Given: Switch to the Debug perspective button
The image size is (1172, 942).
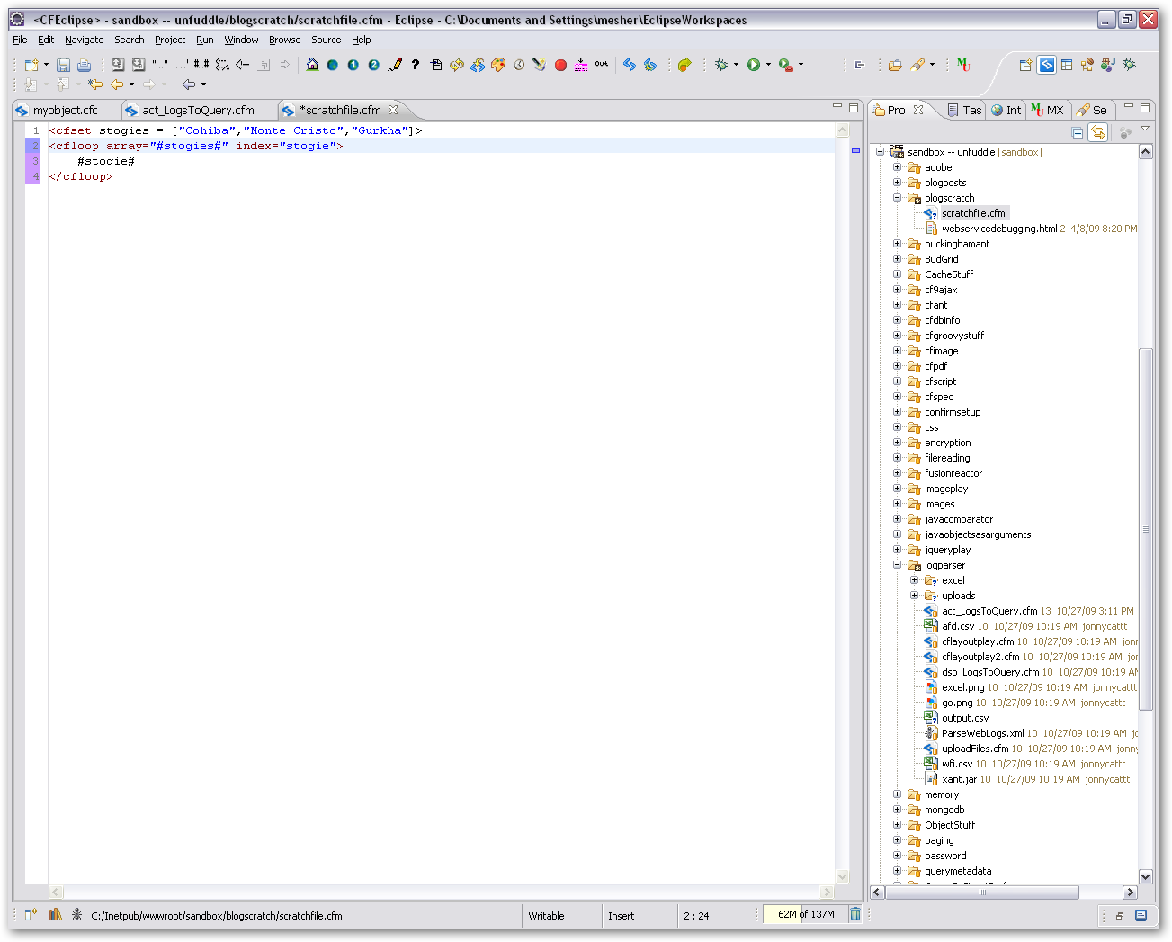Looking at the screenshot, I should tap(1129, 65).
